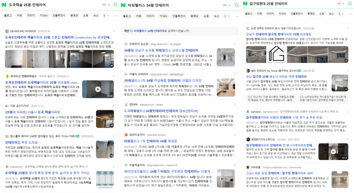
Task: Click the Naver logo beside the 압구정현대 25평 search
Action: (245, 4)
